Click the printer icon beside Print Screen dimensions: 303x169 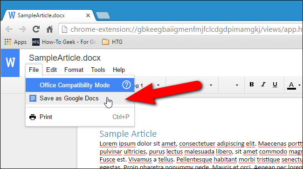point(33,117)
